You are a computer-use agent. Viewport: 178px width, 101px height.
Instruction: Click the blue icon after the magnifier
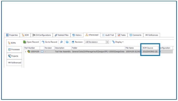(67, 42)
